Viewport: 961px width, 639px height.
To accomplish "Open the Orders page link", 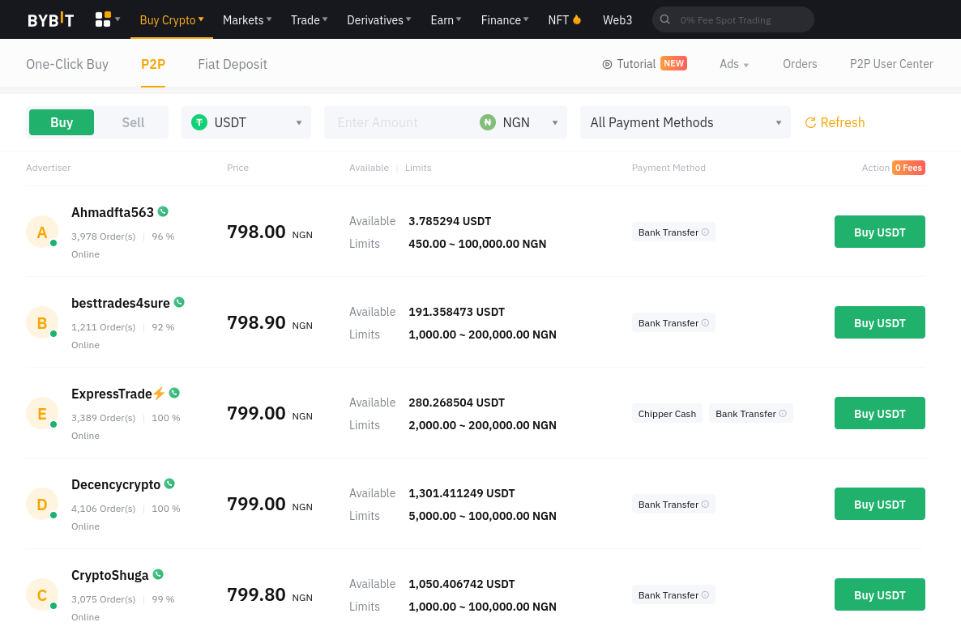I will [800, 64].
